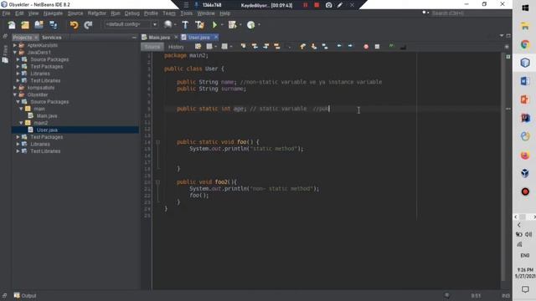Collapse the Obyektler project node

click(x=15, y=94)
